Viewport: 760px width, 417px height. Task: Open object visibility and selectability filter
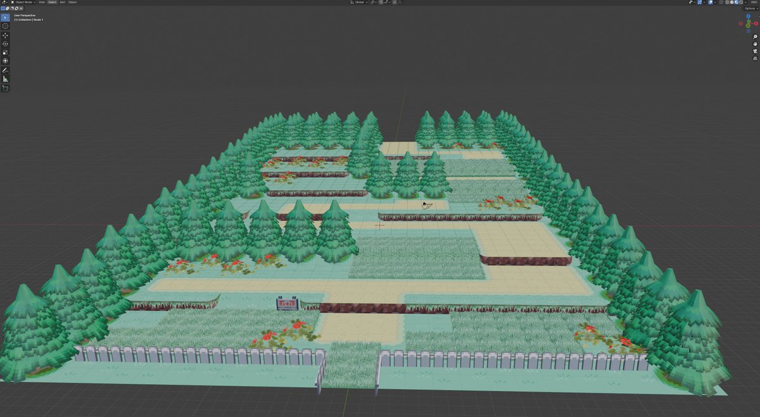point(692,3)
